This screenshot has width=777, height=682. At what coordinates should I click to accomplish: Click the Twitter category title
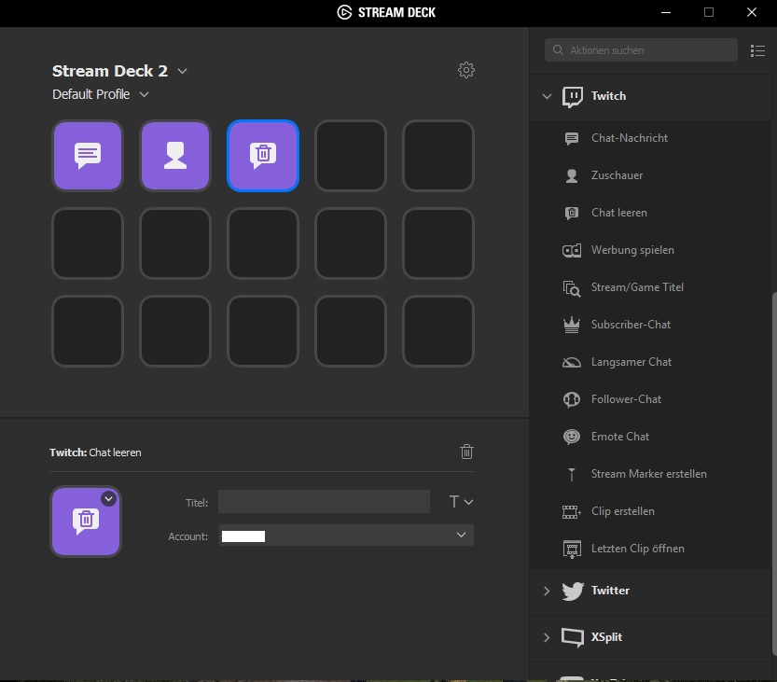pyautogui.click(x=610, y=591)
